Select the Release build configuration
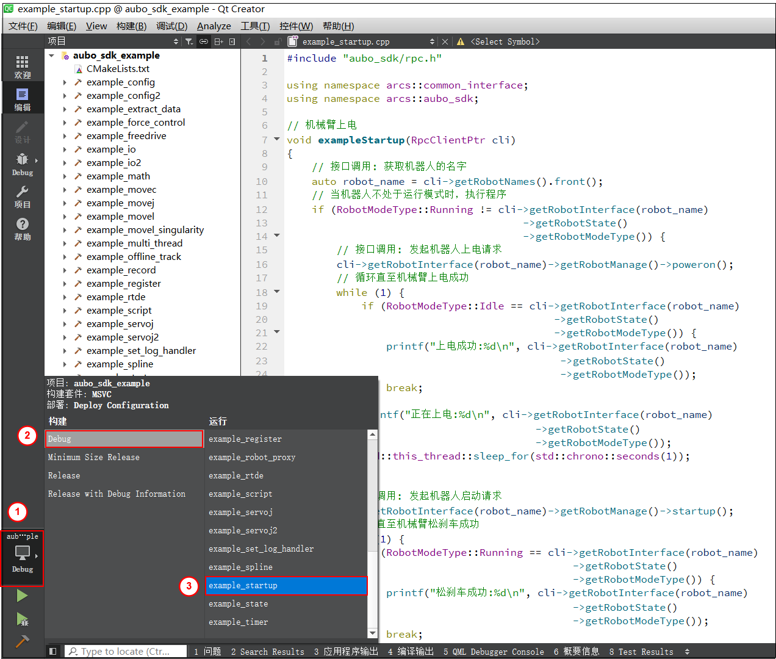This screenshot has width=776, height=659. click(124, 475)
